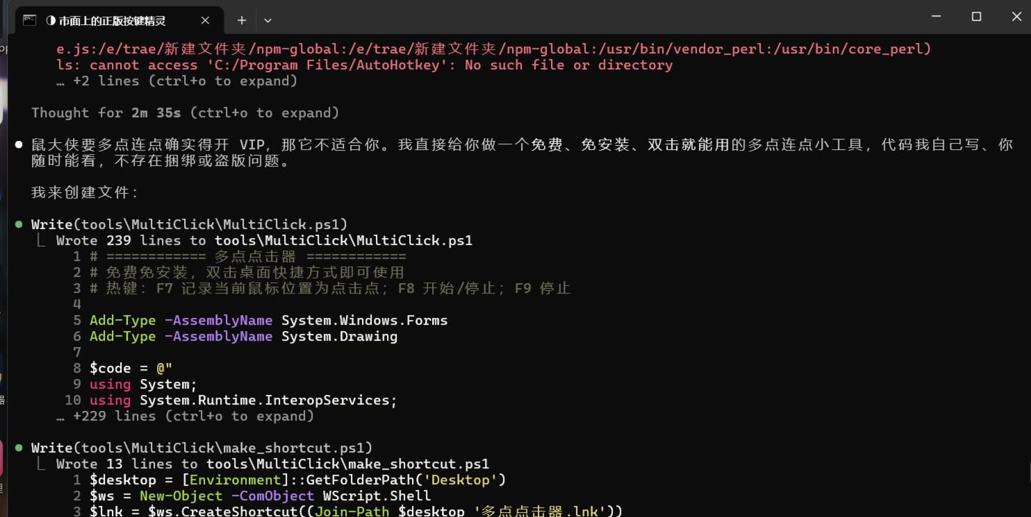Click the white bullet before 鼠大侠 message

(19, 144)
